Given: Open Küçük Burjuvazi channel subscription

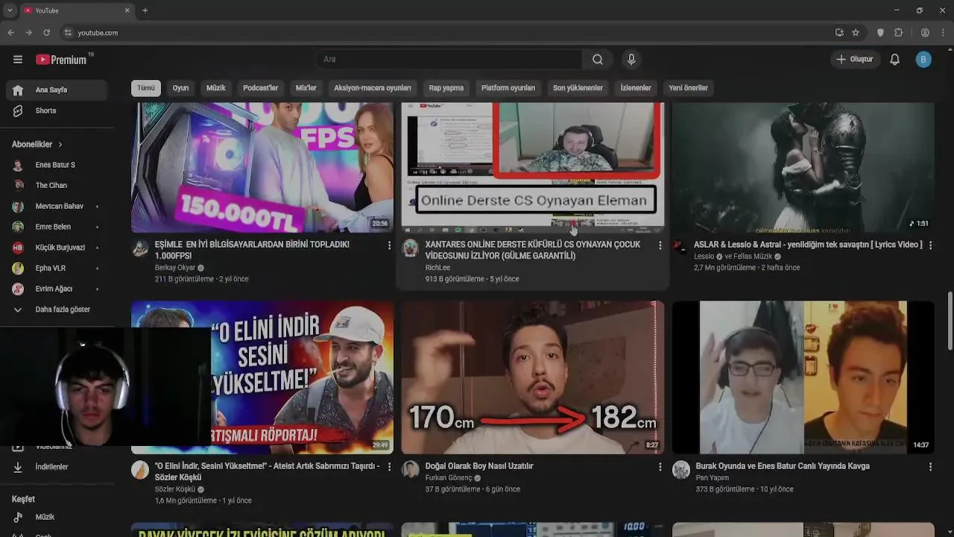Looking at the screenshot, I should [x=57, y=248].
